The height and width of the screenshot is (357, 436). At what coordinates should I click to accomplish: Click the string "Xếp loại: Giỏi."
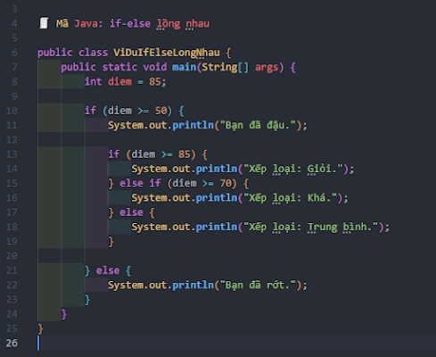pyautogui.click(x=293, y=169)
